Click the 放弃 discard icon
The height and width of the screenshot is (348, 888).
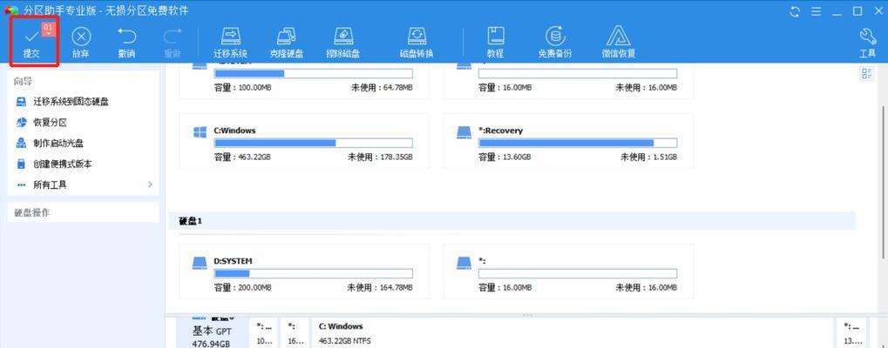(81, 37)
